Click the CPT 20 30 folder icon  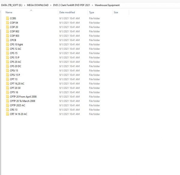7,88
